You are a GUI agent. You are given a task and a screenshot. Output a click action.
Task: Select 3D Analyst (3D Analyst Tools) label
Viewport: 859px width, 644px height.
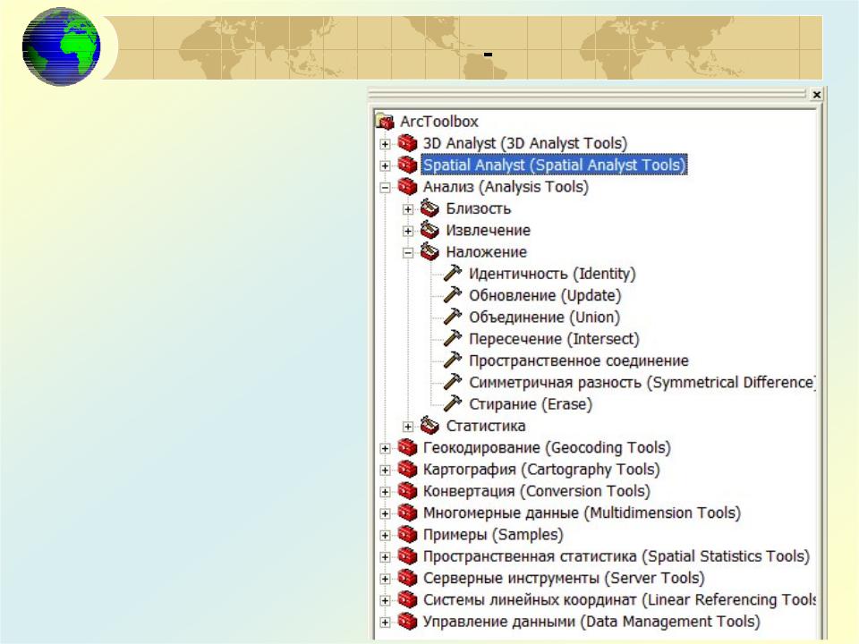(x=525, y=143)
